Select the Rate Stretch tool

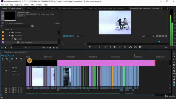[174, 68]
